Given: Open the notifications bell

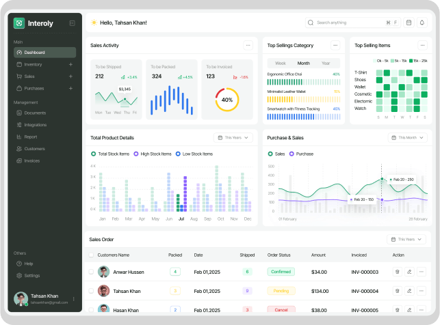Looking at the screenshot, I should coord(422,23).
